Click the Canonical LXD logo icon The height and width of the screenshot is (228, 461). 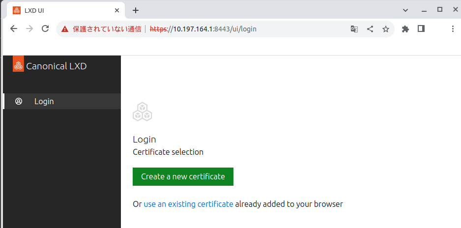[18, 64]
